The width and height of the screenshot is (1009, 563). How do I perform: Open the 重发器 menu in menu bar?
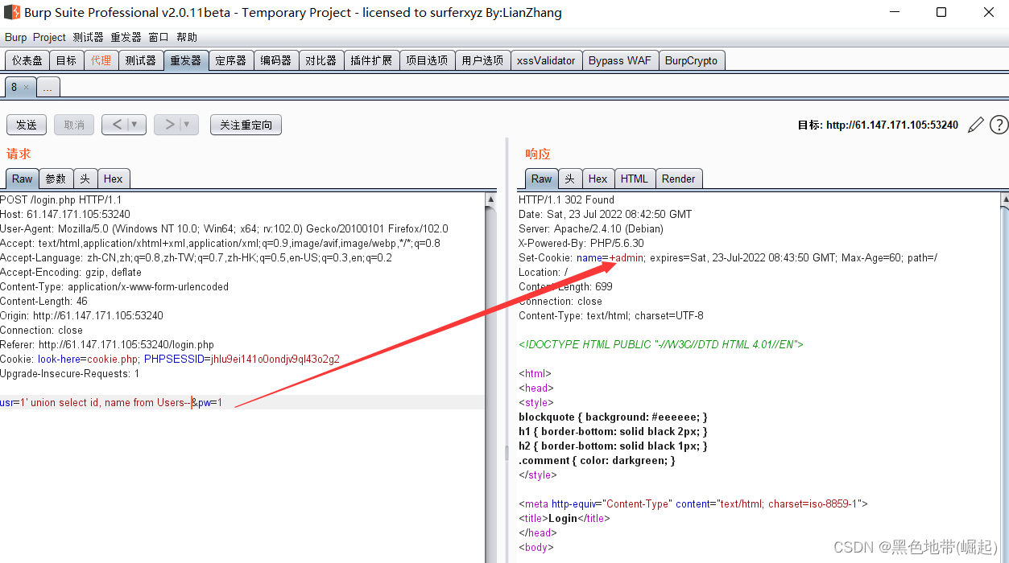(x=126, y=37)
